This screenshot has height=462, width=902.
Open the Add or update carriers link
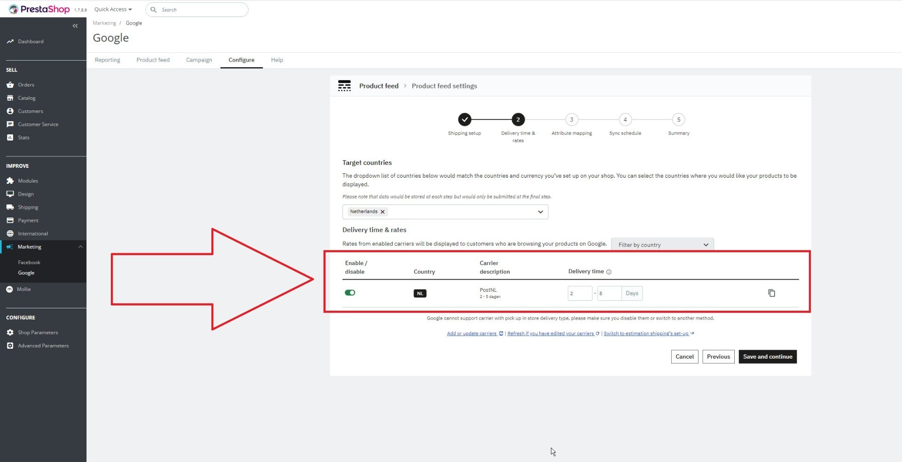click(474, 333)
